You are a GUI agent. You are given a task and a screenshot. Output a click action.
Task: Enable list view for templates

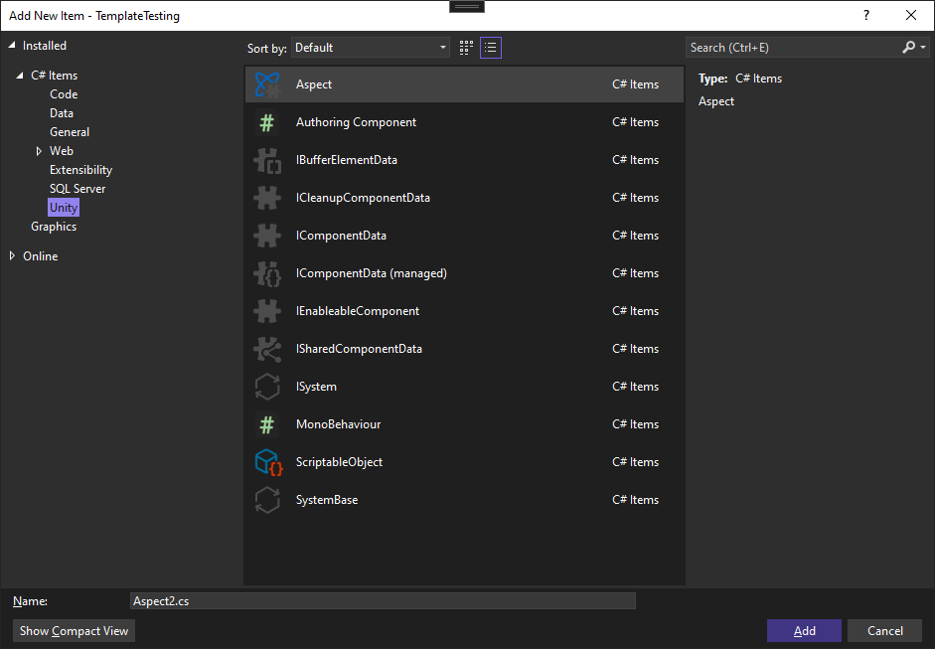coord(490,47)
